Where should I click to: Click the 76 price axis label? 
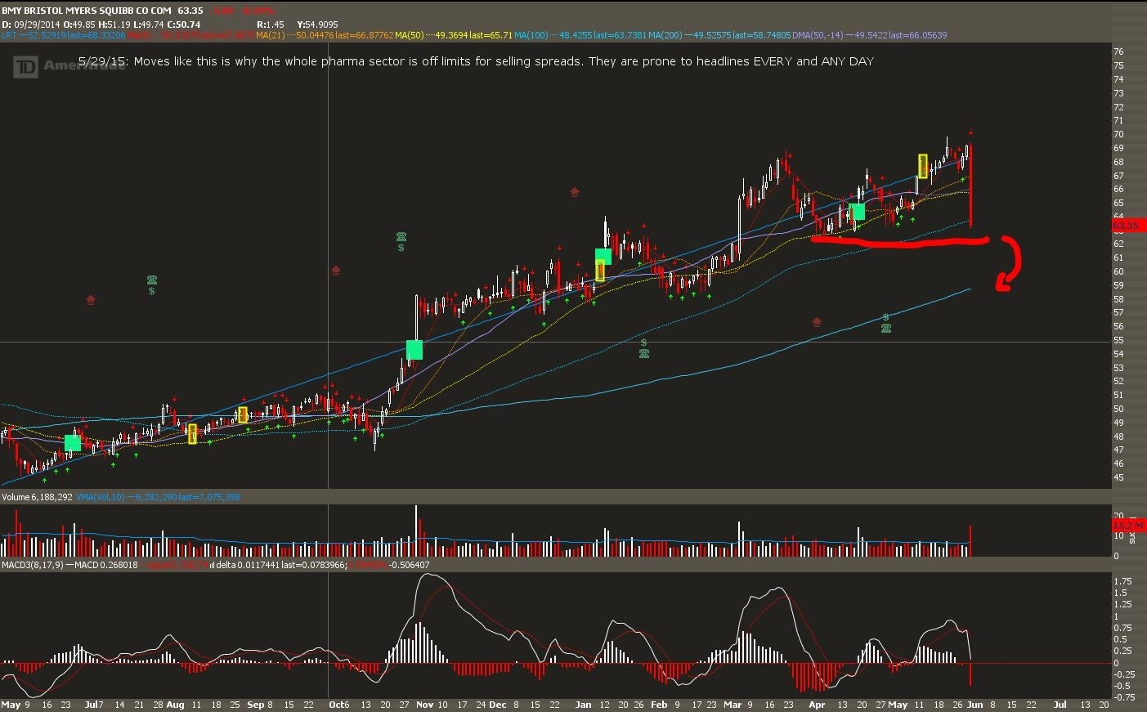[1118, 51]
